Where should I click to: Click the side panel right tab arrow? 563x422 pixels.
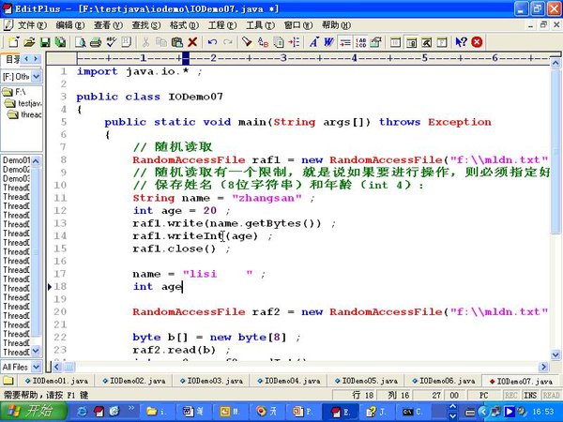(x=36, y=58)
